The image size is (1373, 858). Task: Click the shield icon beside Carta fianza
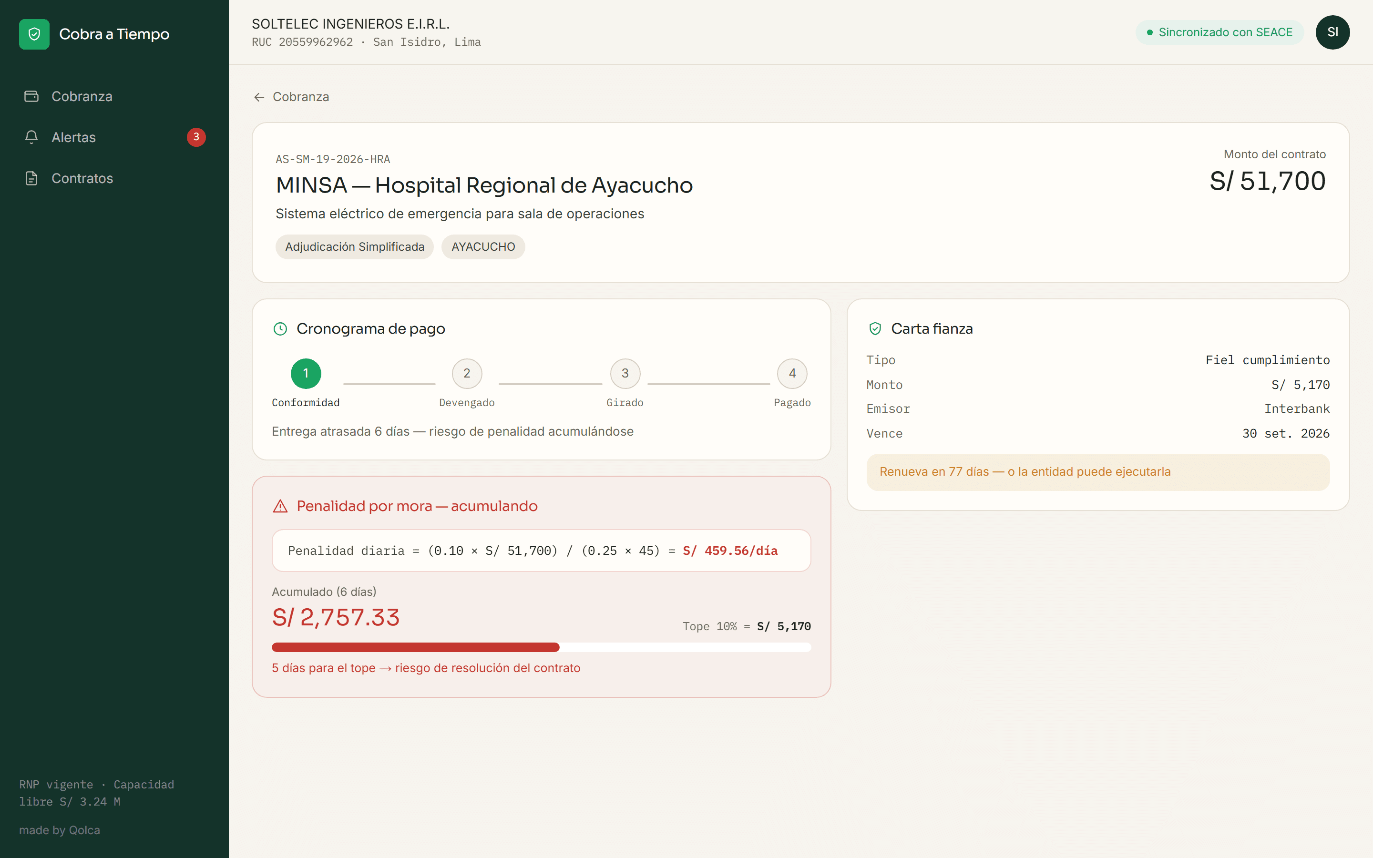point(875,329)
